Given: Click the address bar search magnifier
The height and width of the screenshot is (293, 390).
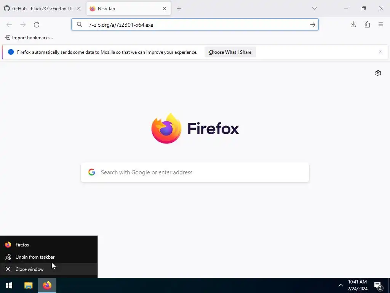Looking at the screenshot, I should click(79, 24).
